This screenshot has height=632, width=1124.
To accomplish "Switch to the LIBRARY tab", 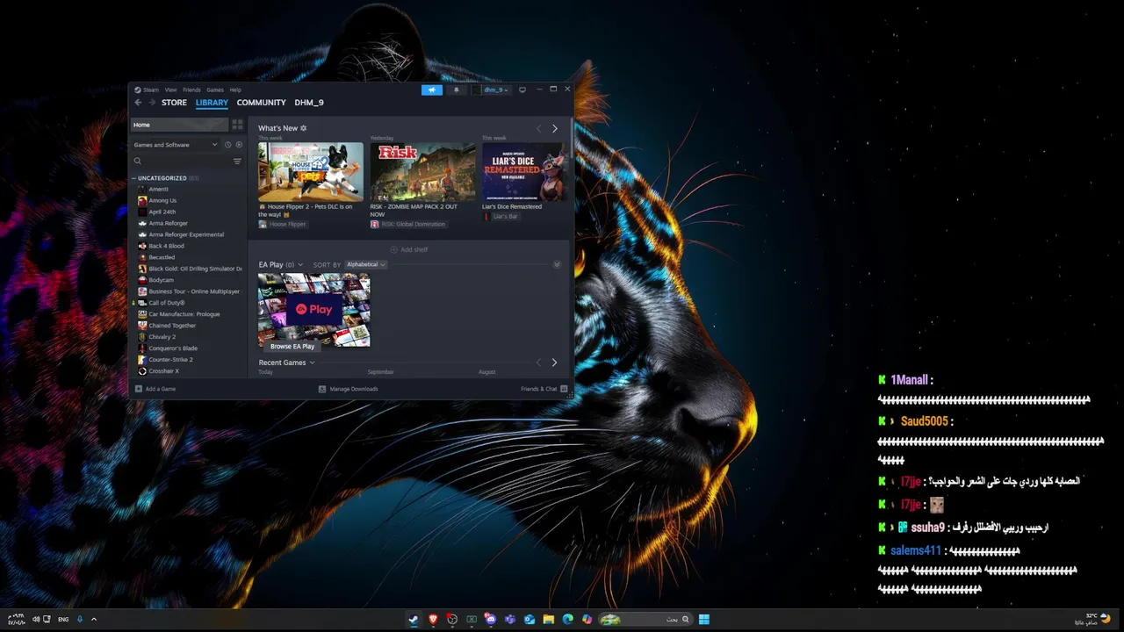I will pyautogui.click(x=212, y=103).
